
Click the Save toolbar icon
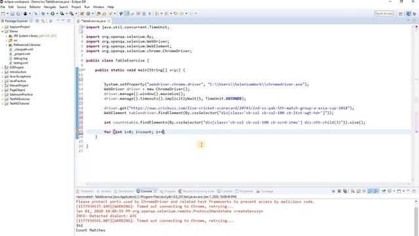(12, 13)
